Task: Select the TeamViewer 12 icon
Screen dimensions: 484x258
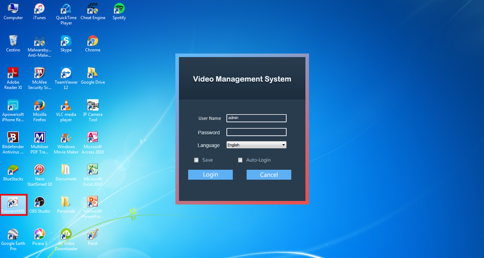Action: pyautogui.click(x=66, y=79)
